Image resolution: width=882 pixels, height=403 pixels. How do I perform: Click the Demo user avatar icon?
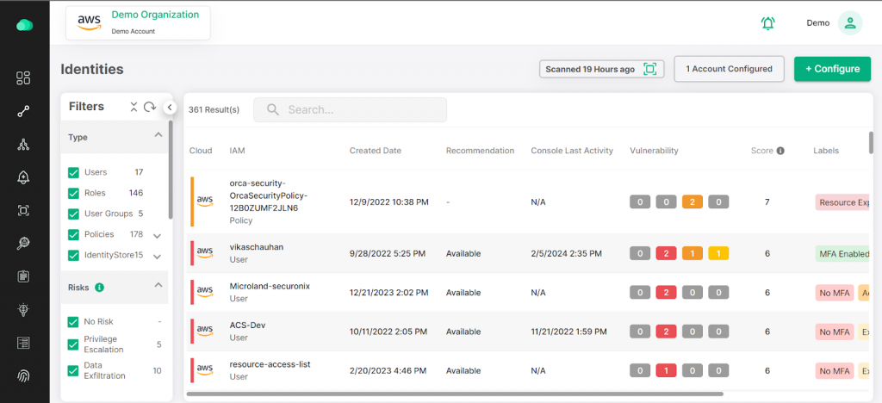click(850, 23)
